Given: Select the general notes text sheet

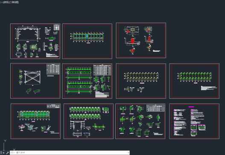Looking at the screenshot, I should click(x=194, y=121).
